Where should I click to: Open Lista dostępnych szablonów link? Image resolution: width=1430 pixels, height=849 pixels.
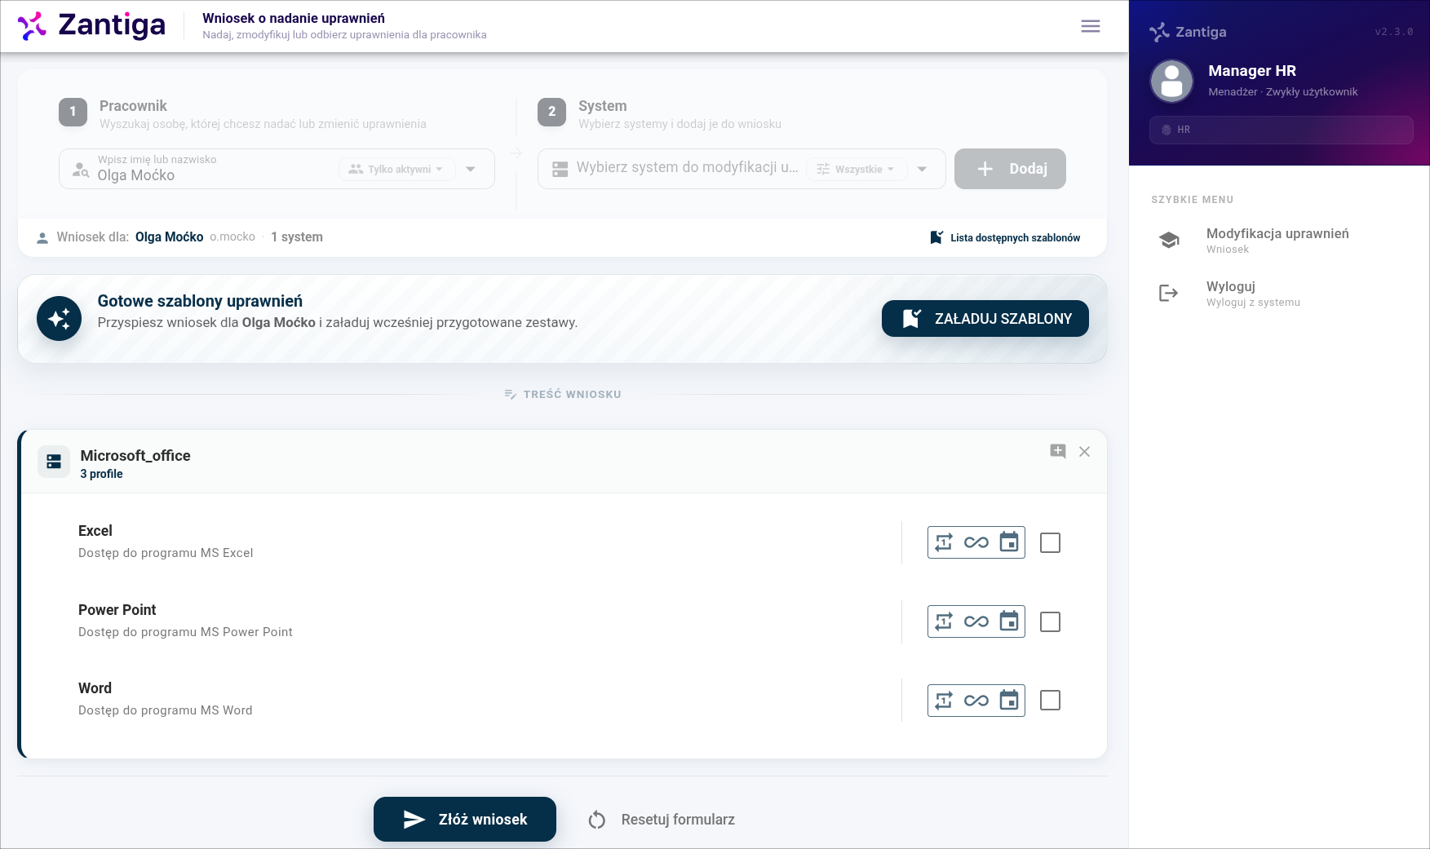[x=1005, y=237]
